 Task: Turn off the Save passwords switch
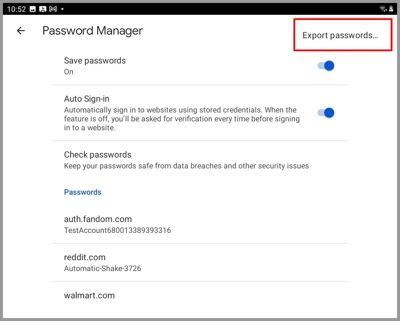[x=326, y=66]
